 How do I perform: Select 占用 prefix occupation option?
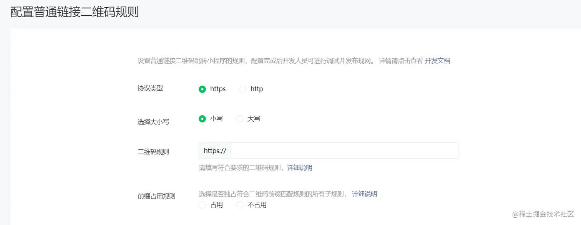pyautogui.click(x=202, y=205)
